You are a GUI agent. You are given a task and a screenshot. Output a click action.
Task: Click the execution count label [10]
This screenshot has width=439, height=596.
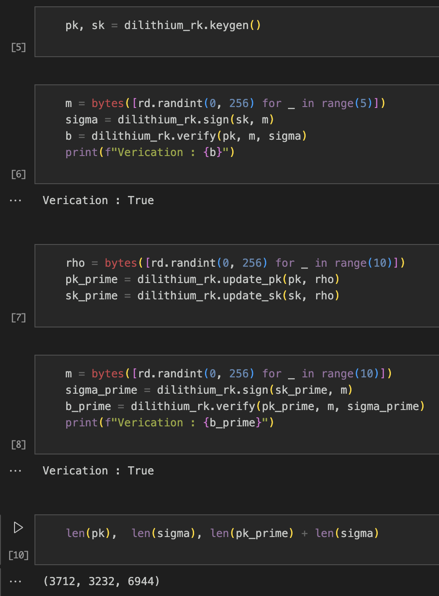click(18, 555)
